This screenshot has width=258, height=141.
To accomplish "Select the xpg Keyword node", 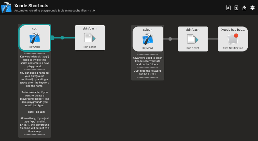I will point(35,38).
